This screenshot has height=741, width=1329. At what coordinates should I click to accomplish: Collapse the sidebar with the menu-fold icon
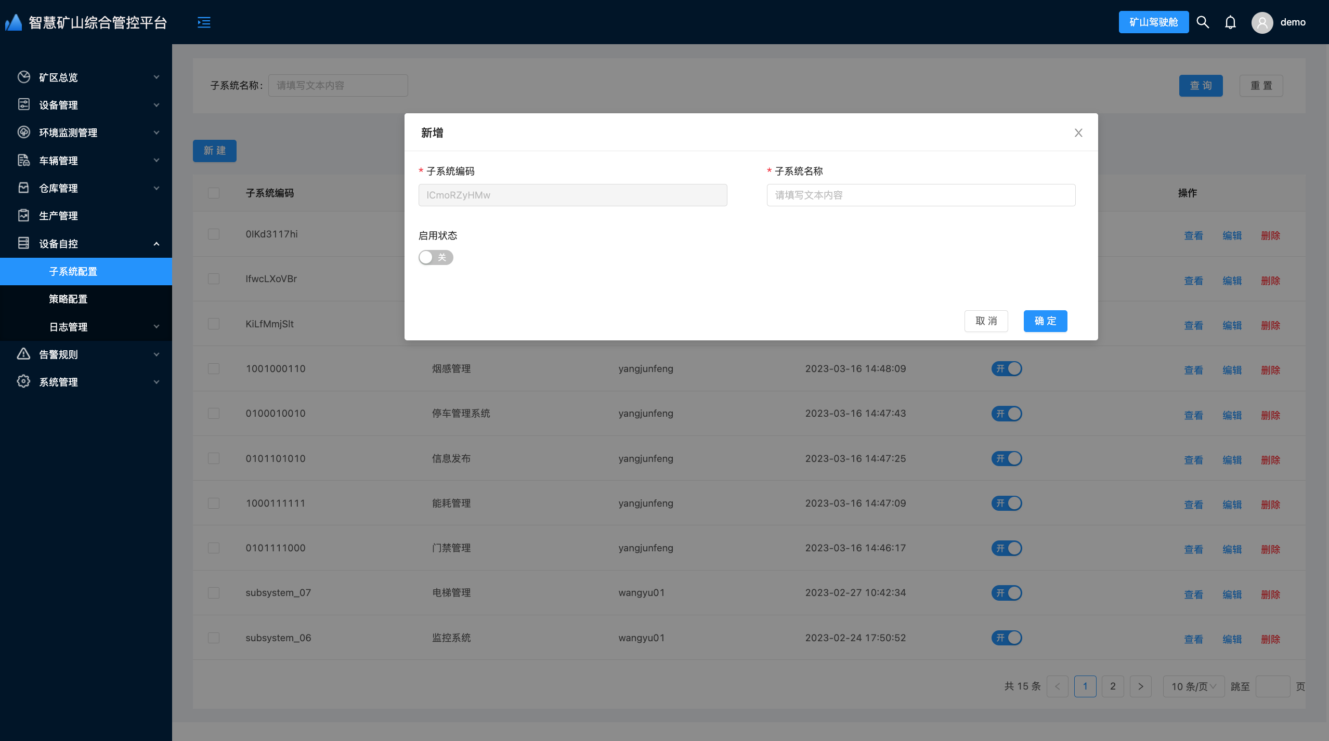pos(204,22)
